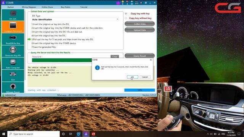This screenshot has width=244, height=137.
Task: Open Task View on taskbar
Action: [x=71, y=134]
